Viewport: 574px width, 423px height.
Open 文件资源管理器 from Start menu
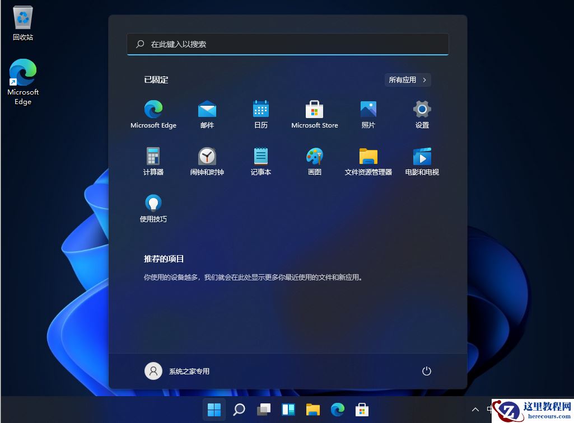(x=368, y=161)
